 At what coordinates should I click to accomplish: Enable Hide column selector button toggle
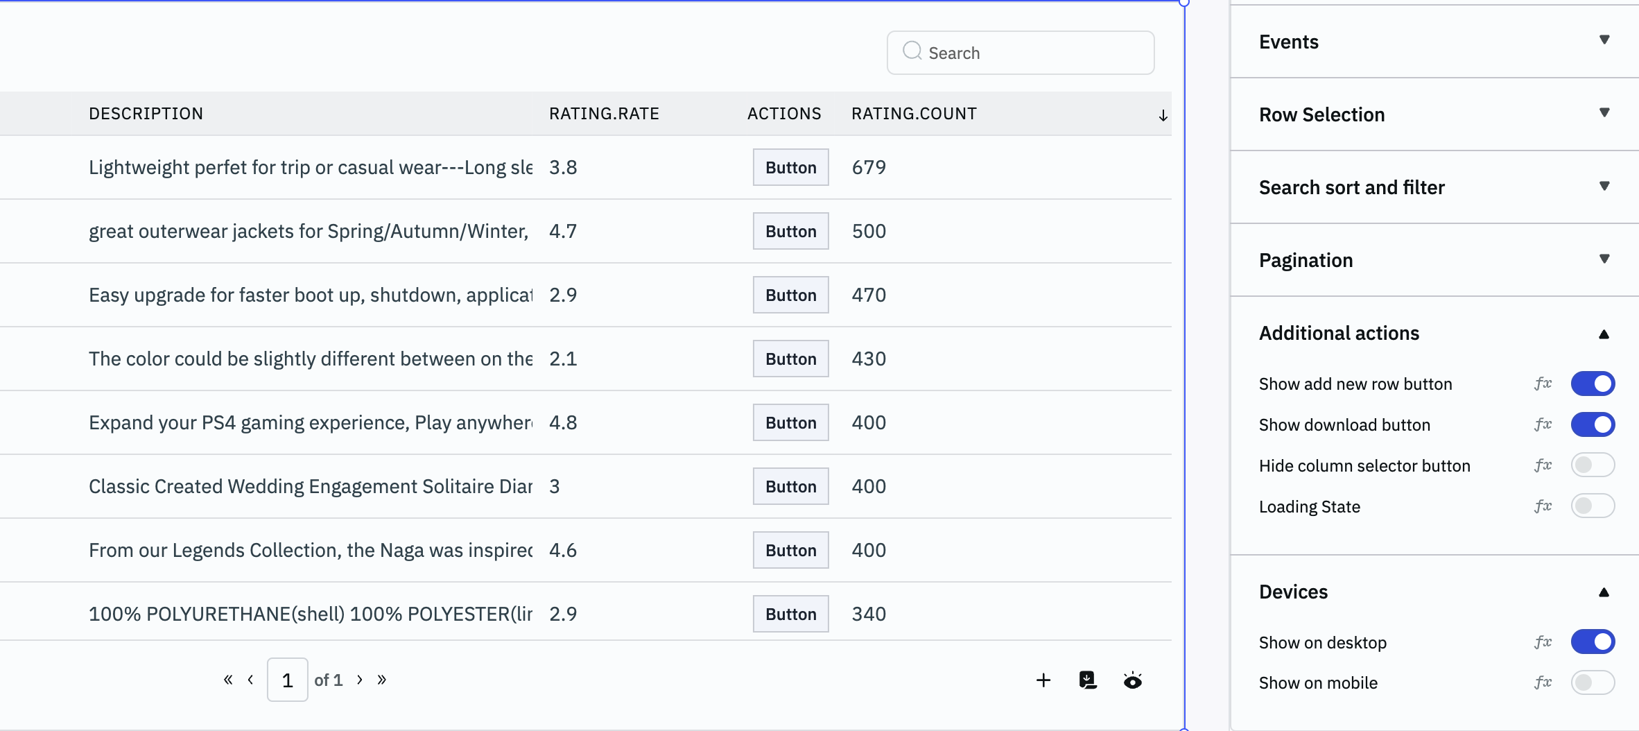[1593, 465]
